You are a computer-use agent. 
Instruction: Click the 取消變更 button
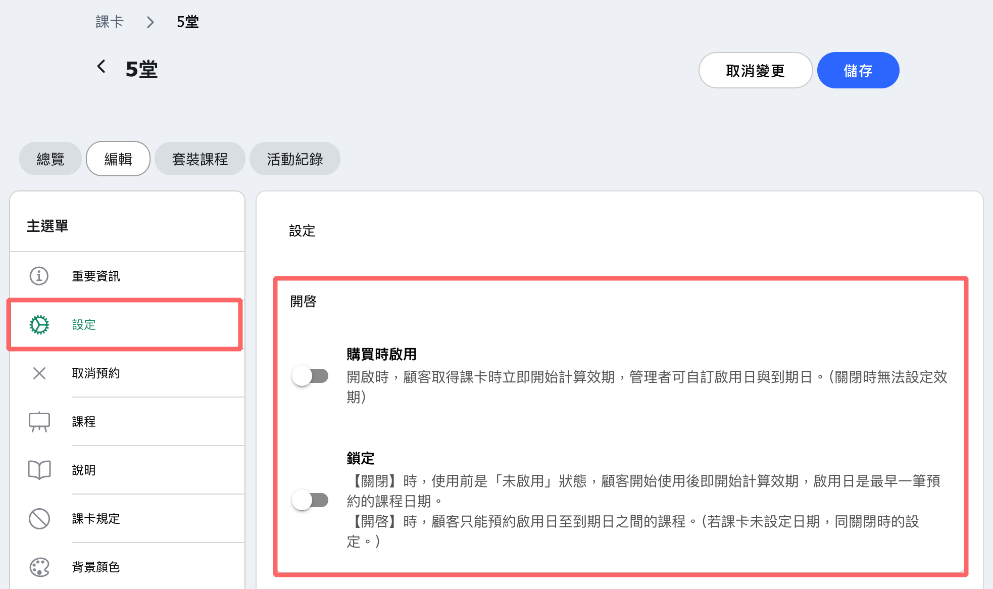point(755,71)
